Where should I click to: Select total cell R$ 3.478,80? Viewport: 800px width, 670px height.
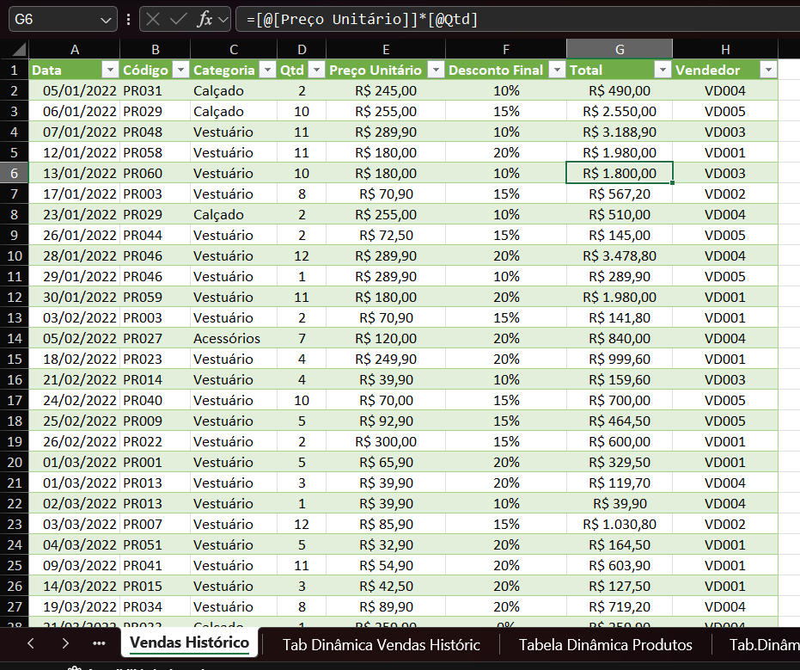pos(620,255)
